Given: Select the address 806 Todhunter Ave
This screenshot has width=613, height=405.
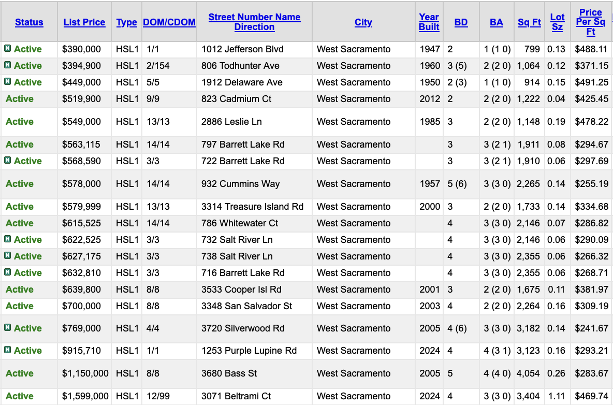Looking at the screenshot, I should (240, 66).
